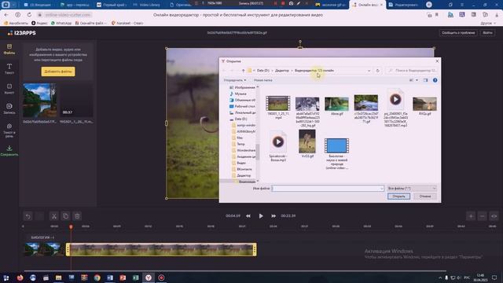Expand the address bar path history dropdown

coord(369,70)
